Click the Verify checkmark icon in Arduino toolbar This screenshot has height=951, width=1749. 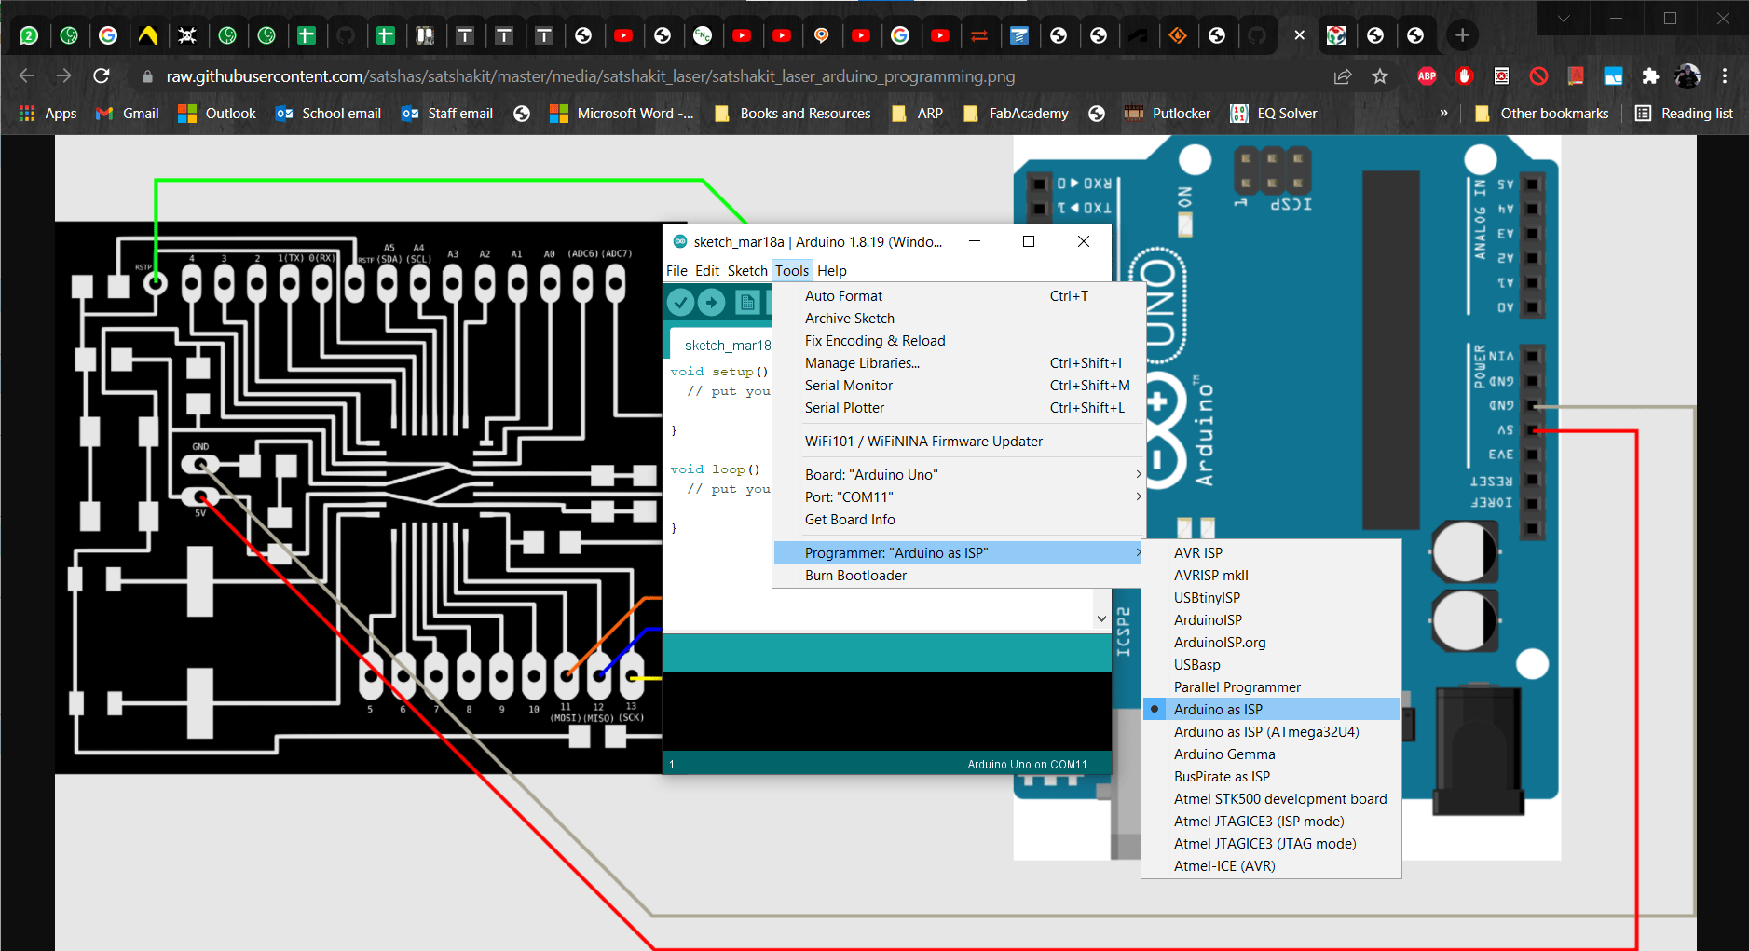click(680, 302)
